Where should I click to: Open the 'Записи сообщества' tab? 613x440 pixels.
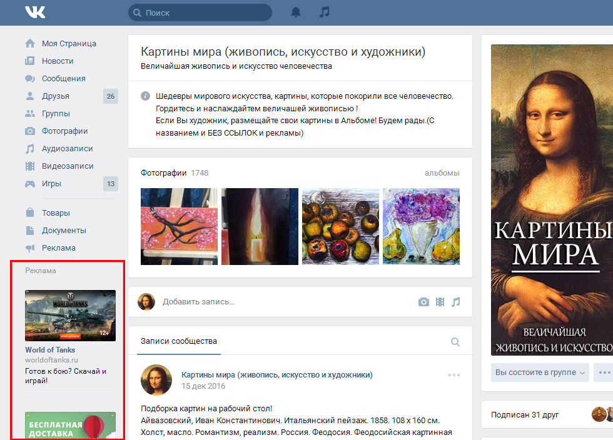click(x=179, y=341)
